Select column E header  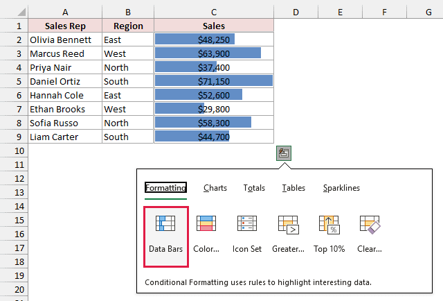pos(340,12)
